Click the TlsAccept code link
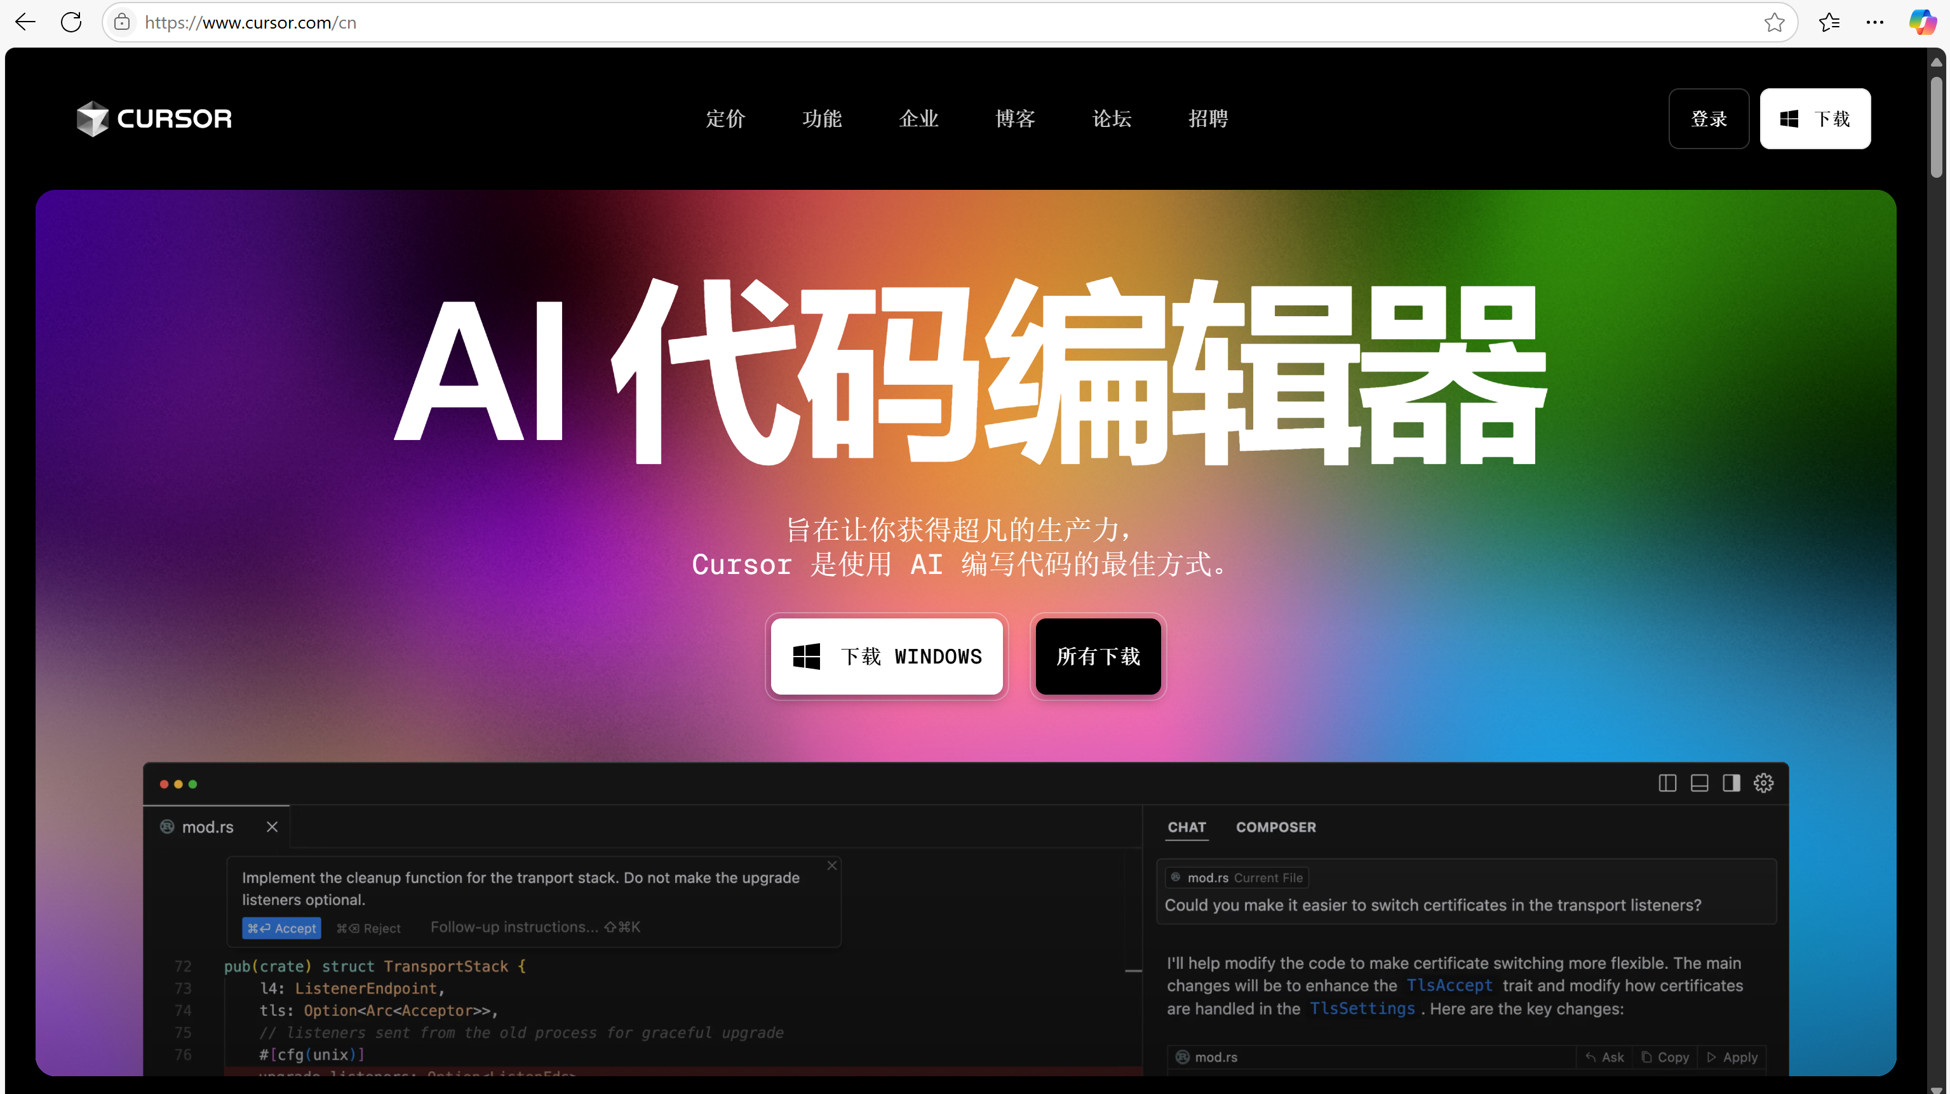 pos(1449,986)
